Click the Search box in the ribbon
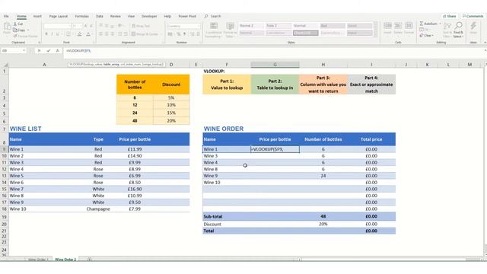487x274 pixels. click(213, 16)
